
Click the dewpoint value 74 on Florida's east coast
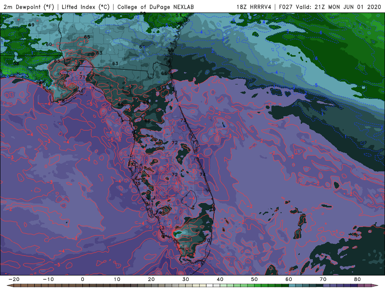[x=203, y=174]
